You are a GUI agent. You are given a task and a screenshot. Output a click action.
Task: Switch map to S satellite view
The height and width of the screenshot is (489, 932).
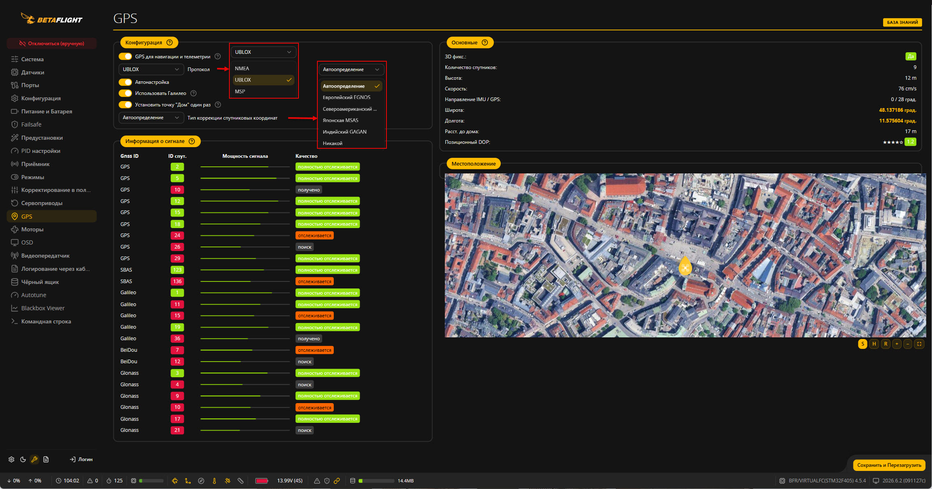[x=863, y=344]
